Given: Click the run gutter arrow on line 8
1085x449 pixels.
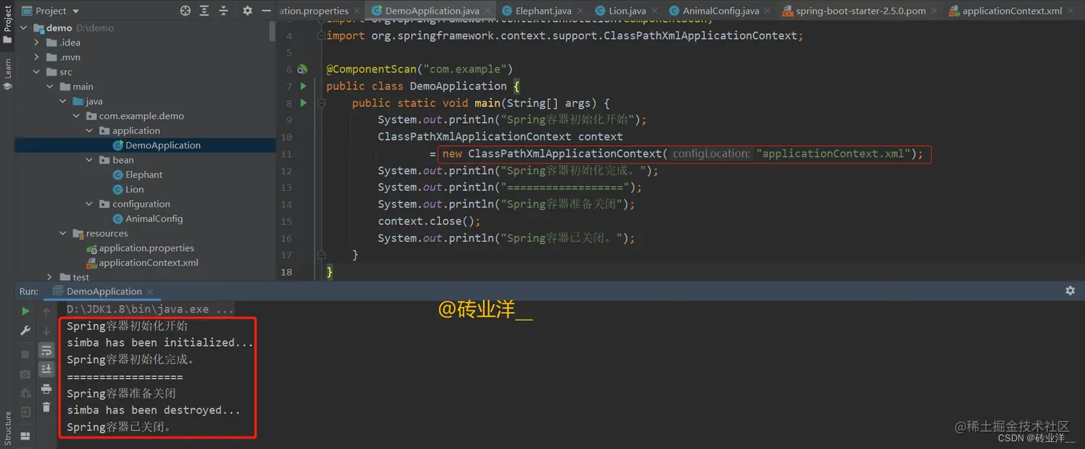Looking at the screenshot, I should 304,103.
